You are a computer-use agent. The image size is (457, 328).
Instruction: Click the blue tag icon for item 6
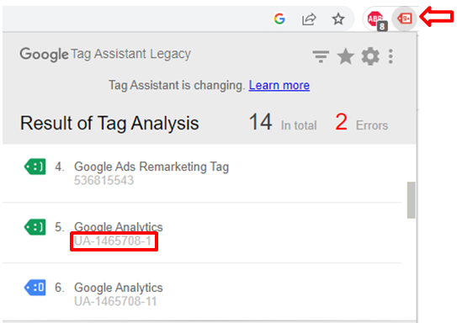pyautogui.click(x=35, y=288)
